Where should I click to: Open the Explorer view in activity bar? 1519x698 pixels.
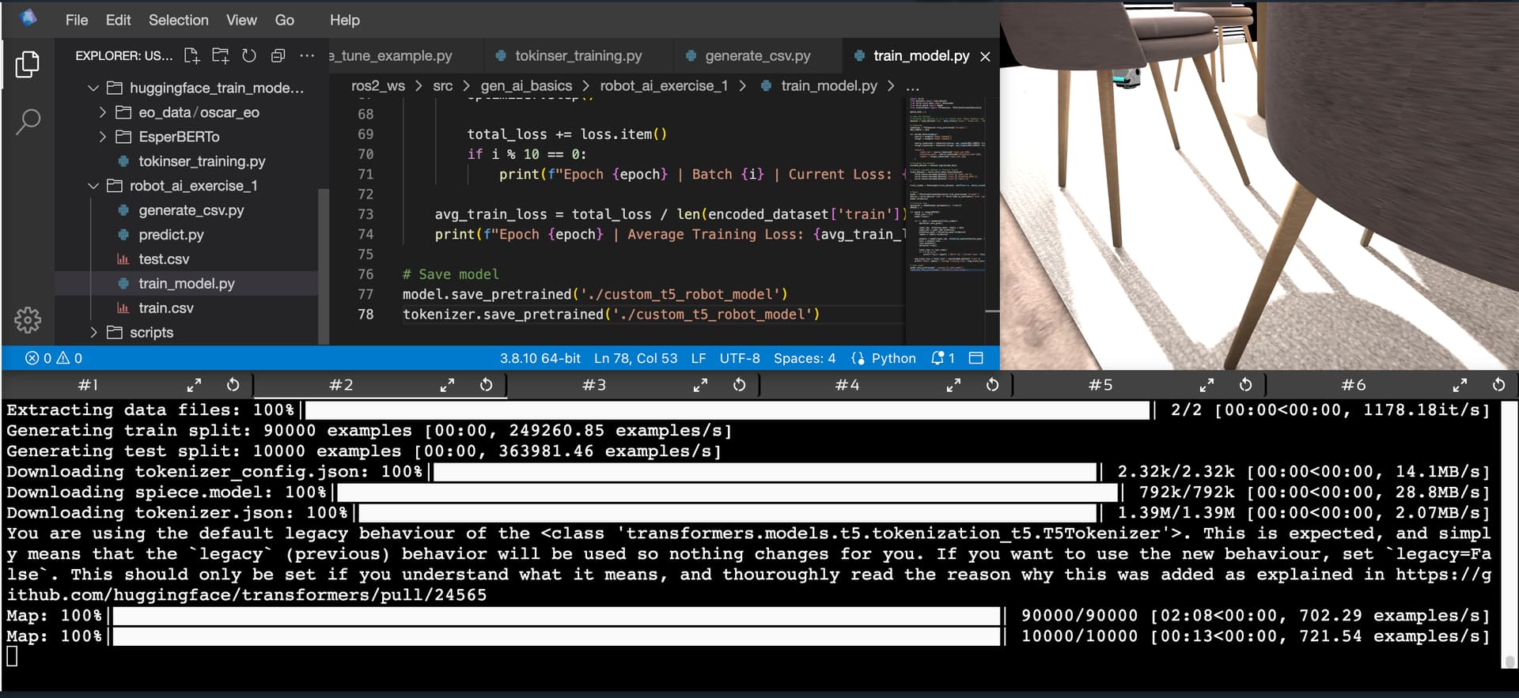pyautogui.click(x=28, y=64)
